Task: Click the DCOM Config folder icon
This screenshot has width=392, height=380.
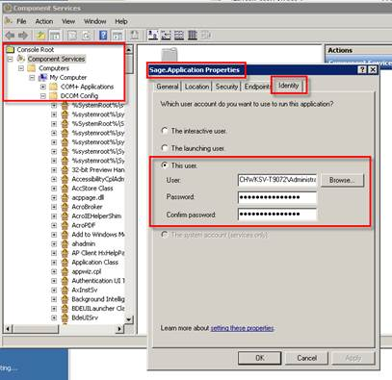Action: pos(53,96)
